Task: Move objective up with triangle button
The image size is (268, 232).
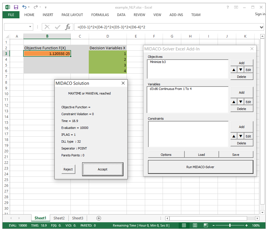Action: pos(234,70)
